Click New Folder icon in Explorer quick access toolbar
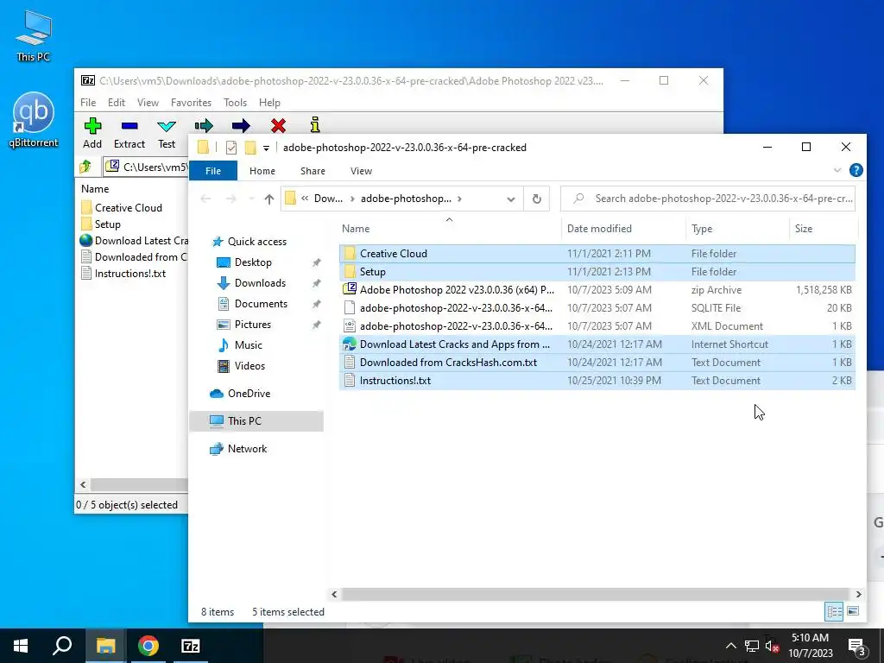 tap(250, 148)
